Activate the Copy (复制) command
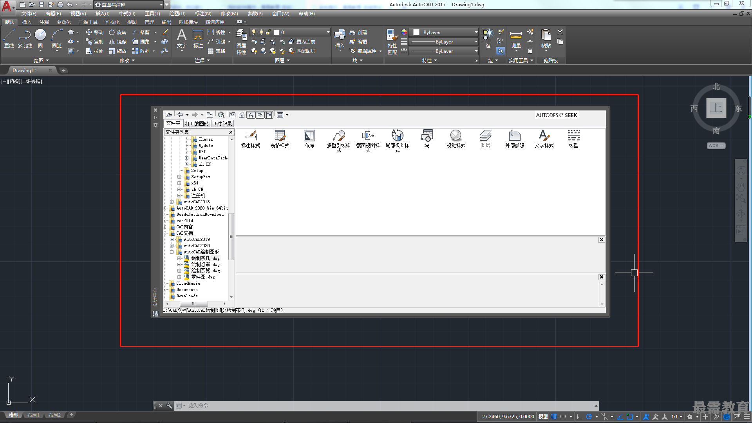Screen dimensions: 752x423 coord(94,42)
